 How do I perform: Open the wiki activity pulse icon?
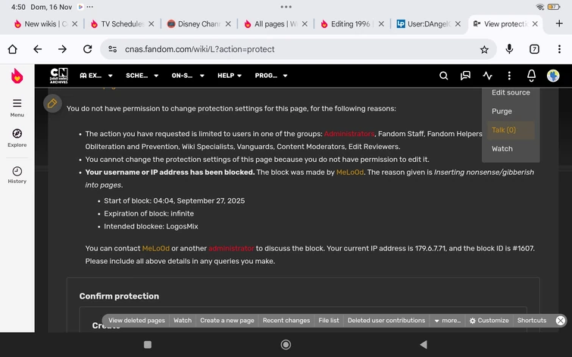click(487, 76)
